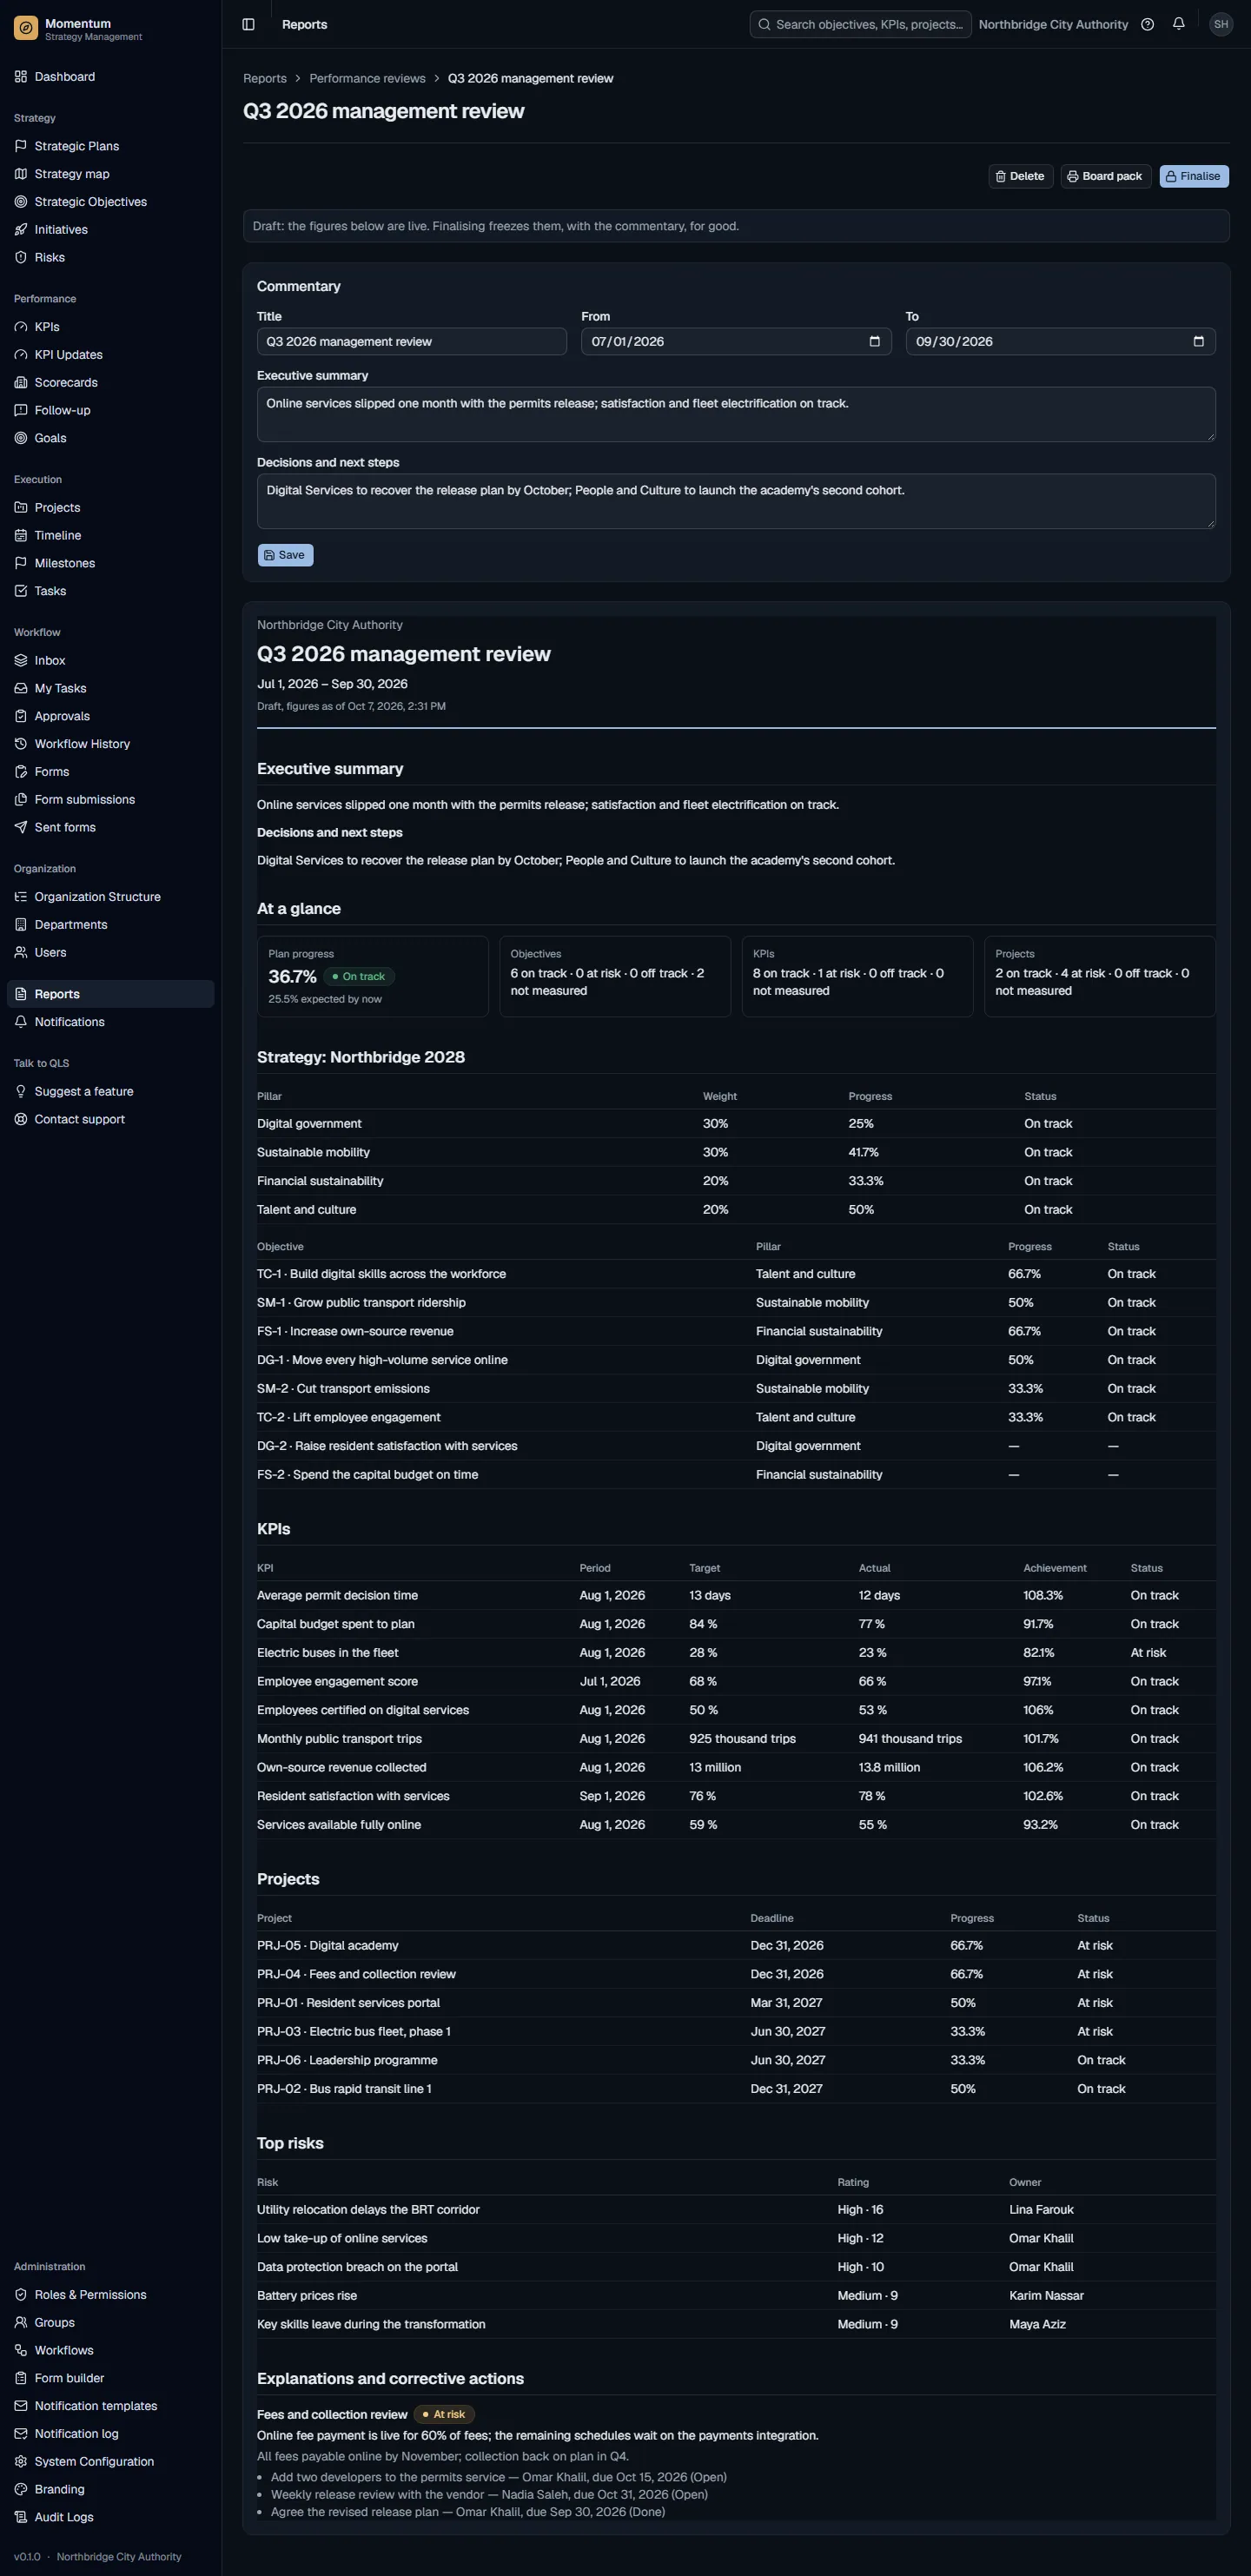Generate the Board pack
1251x2576 pixels.
tap(1105, 176)
